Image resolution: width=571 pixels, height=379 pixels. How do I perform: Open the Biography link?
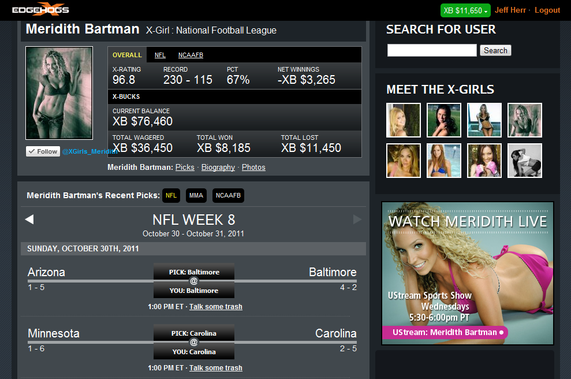tap(218, 168)
